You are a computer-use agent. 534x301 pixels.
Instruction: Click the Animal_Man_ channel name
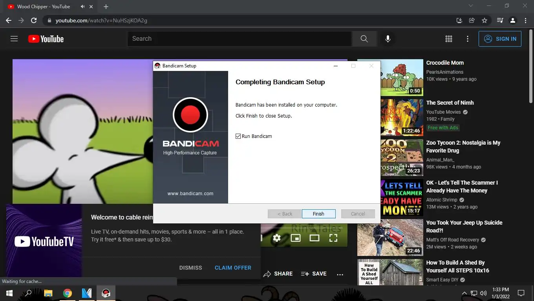pyautogui.click(x=440, y=160)
